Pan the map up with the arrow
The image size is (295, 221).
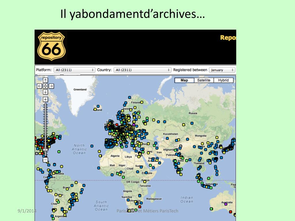[x=45, y=80]
